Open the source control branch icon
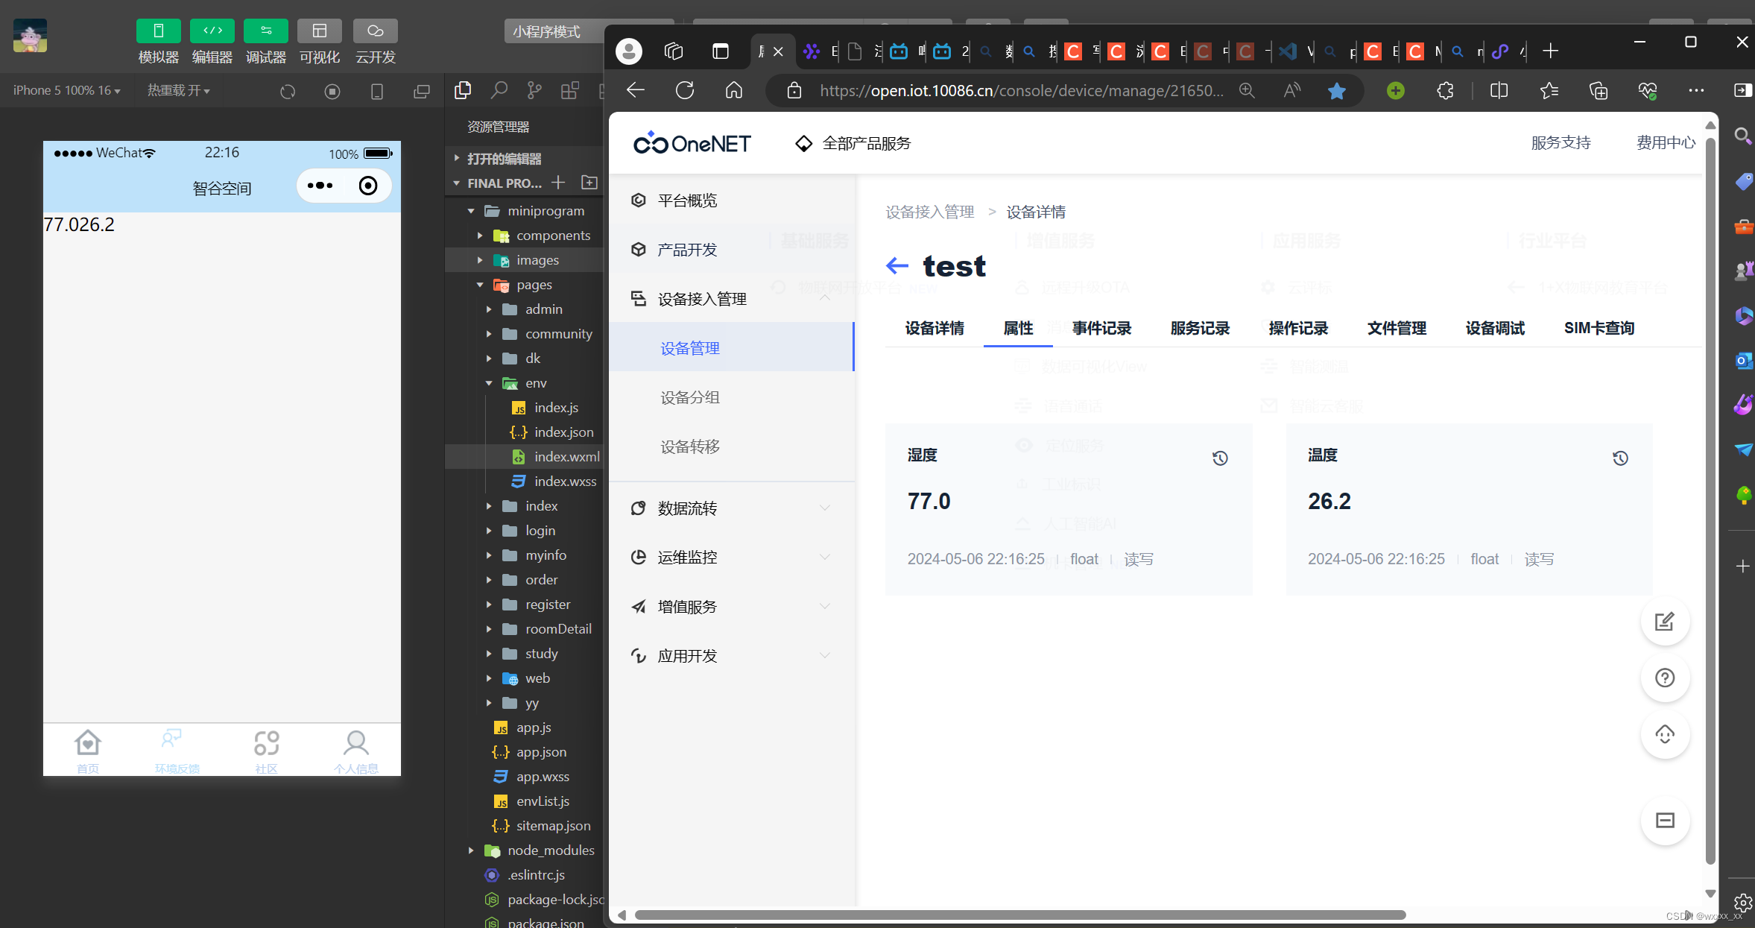 534,90
